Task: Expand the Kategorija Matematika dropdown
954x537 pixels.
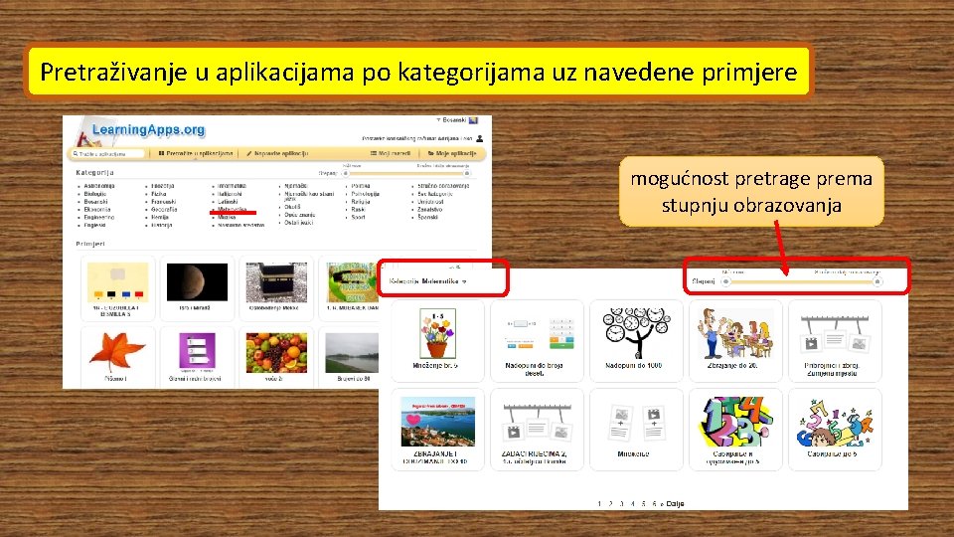Action: point(428,281)
